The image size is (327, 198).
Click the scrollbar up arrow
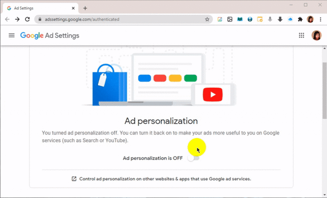point(324,49)
